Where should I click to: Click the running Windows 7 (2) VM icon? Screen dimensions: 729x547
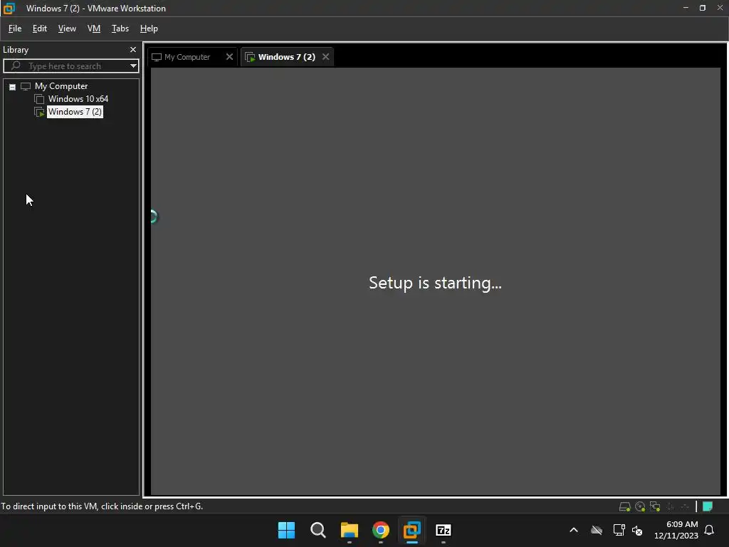(x=40, y=112)
